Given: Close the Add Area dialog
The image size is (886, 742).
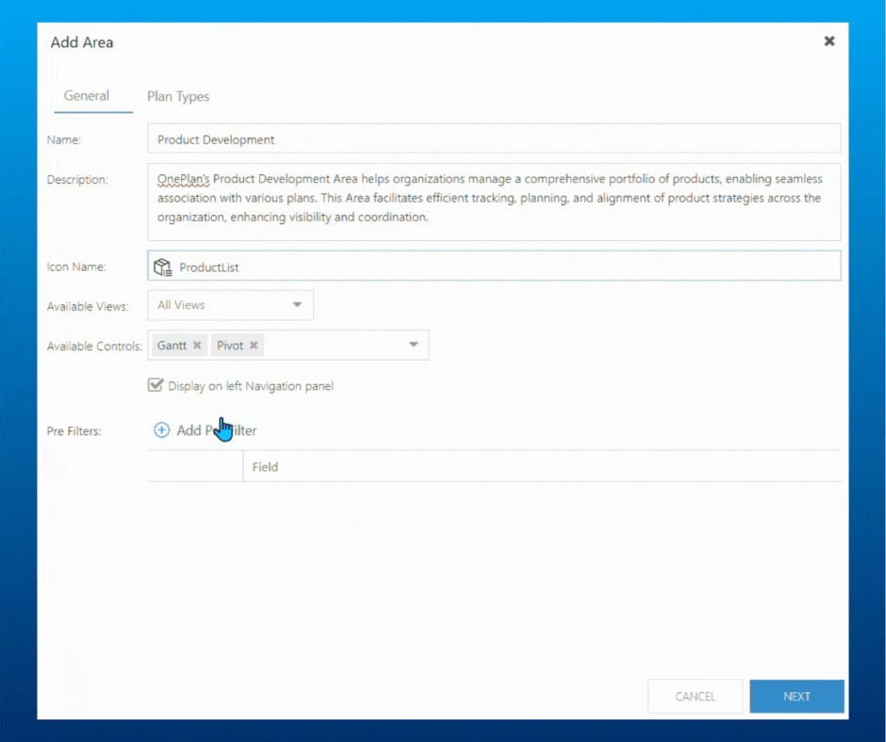Looking at the screenshot, I should click(x=829, y=40).
